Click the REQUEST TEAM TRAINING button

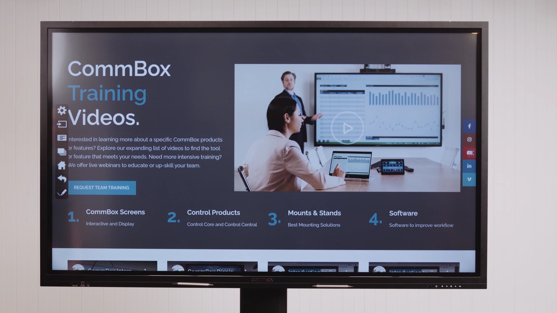pyautogui.click(x=101, y=188)
